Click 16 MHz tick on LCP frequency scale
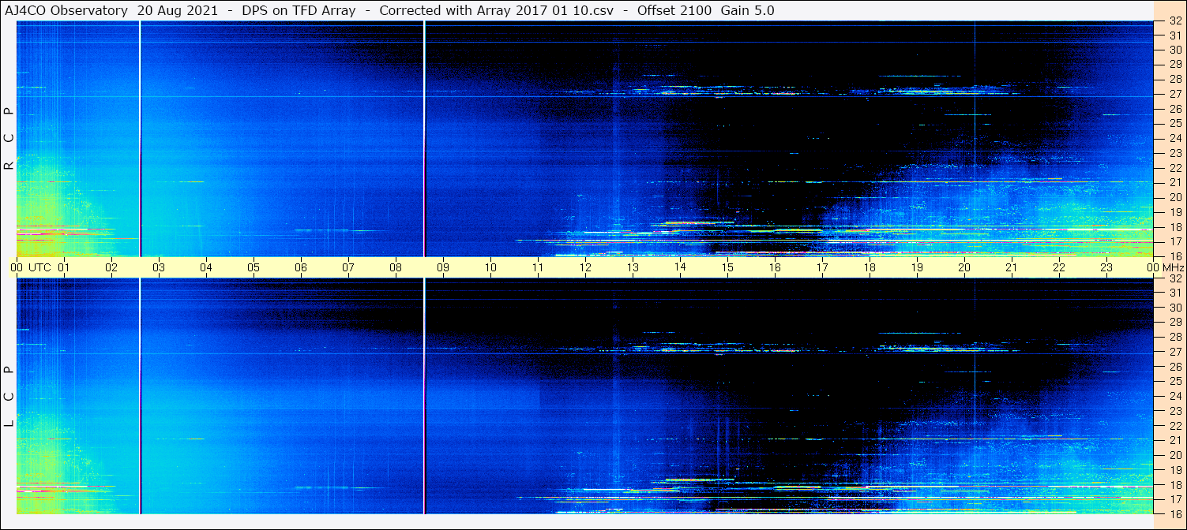This screenshot has height=530, width=1187. pos(1174,513)
